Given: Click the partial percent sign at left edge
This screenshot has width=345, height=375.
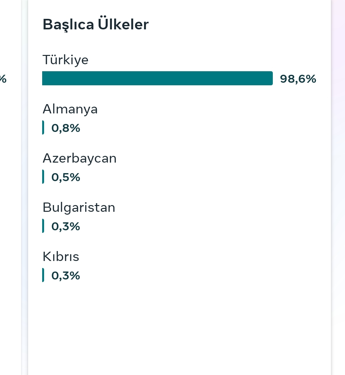Looking at the screenshot, I should (x=3, y=79).
